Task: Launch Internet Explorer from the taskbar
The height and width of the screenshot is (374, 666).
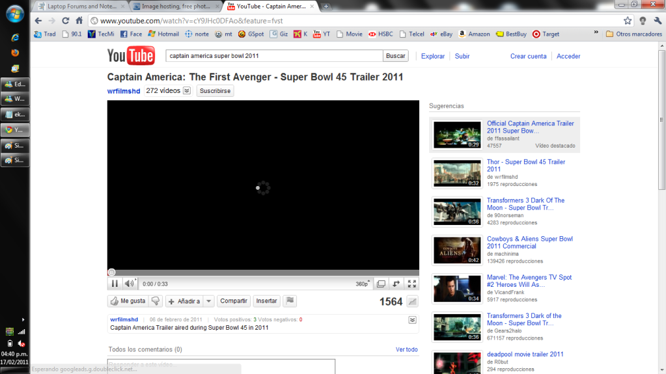Action: (x=15, y=37)
